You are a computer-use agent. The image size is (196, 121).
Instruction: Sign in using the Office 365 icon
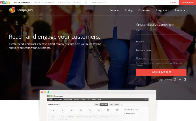185,79
